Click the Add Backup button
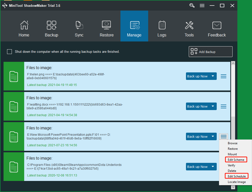The width and height of the screenshot is (252, 192). coord(210,52)
